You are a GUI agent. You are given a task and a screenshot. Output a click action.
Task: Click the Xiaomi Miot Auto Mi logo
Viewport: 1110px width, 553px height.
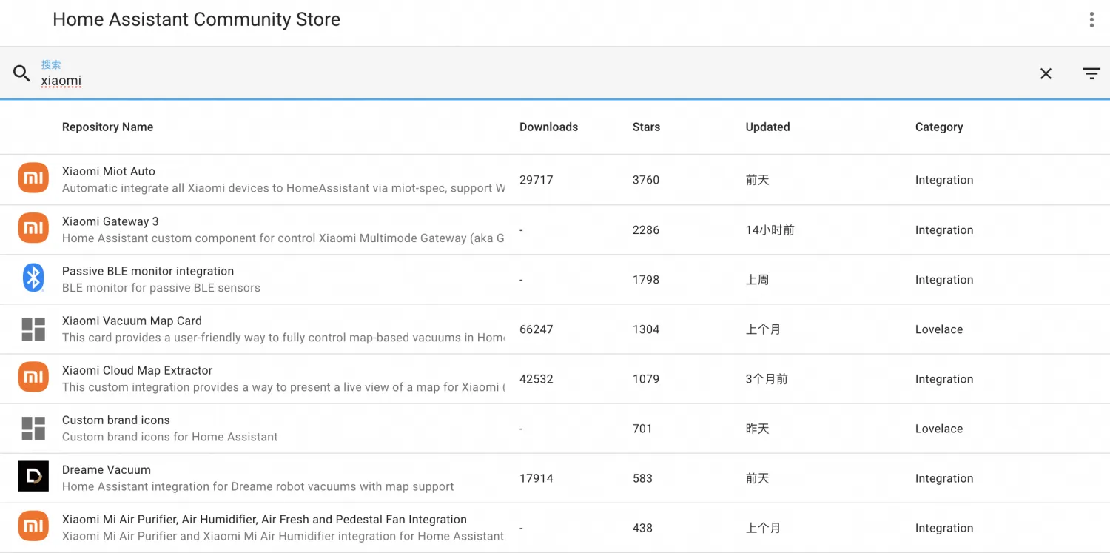click(33, 178)
